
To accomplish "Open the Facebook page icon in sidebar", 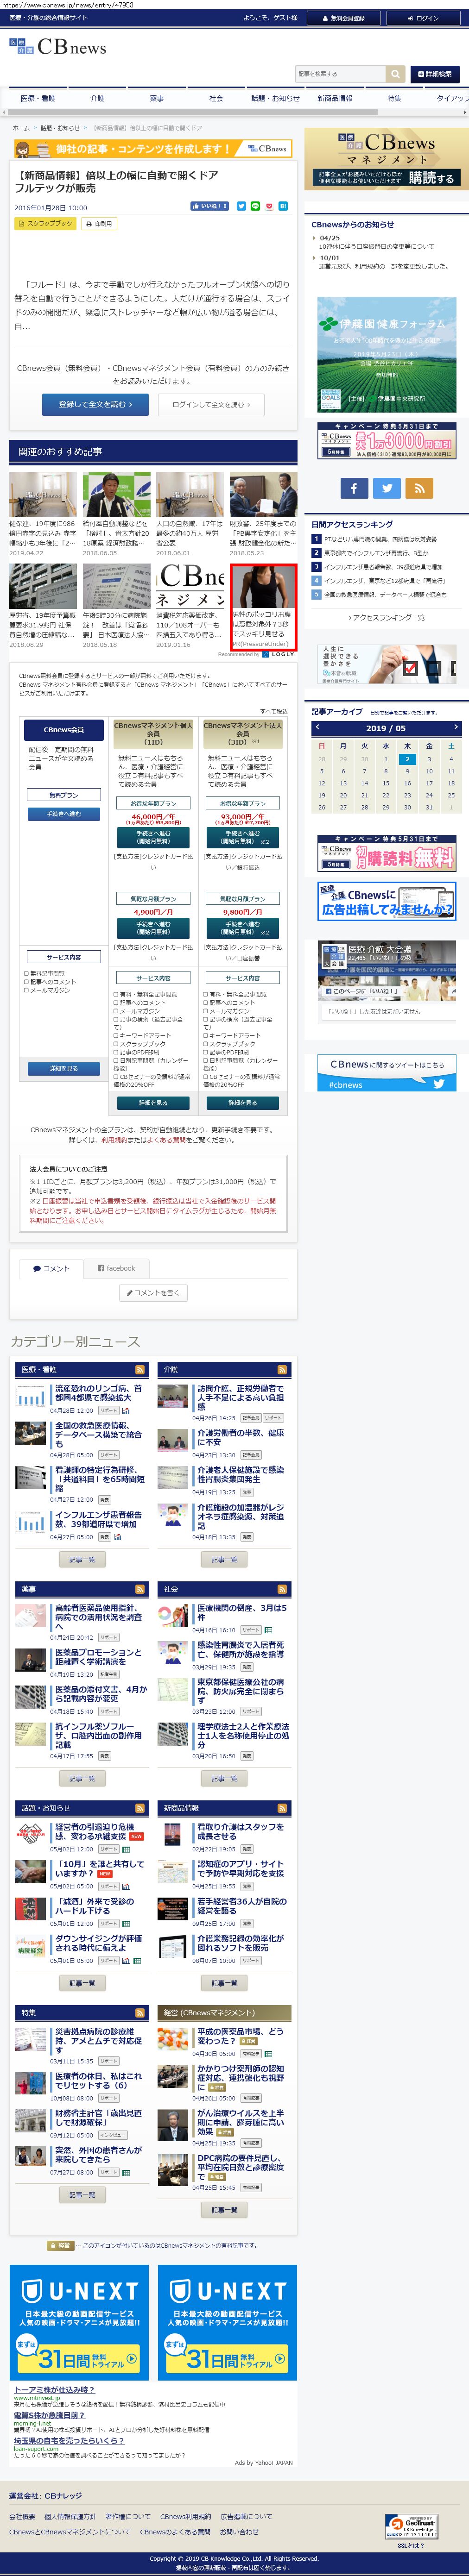I will click(x=354, y=488).
